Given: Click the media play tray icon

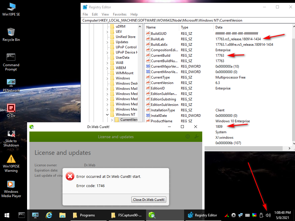Looking at the screenshot, I should 234,215.
